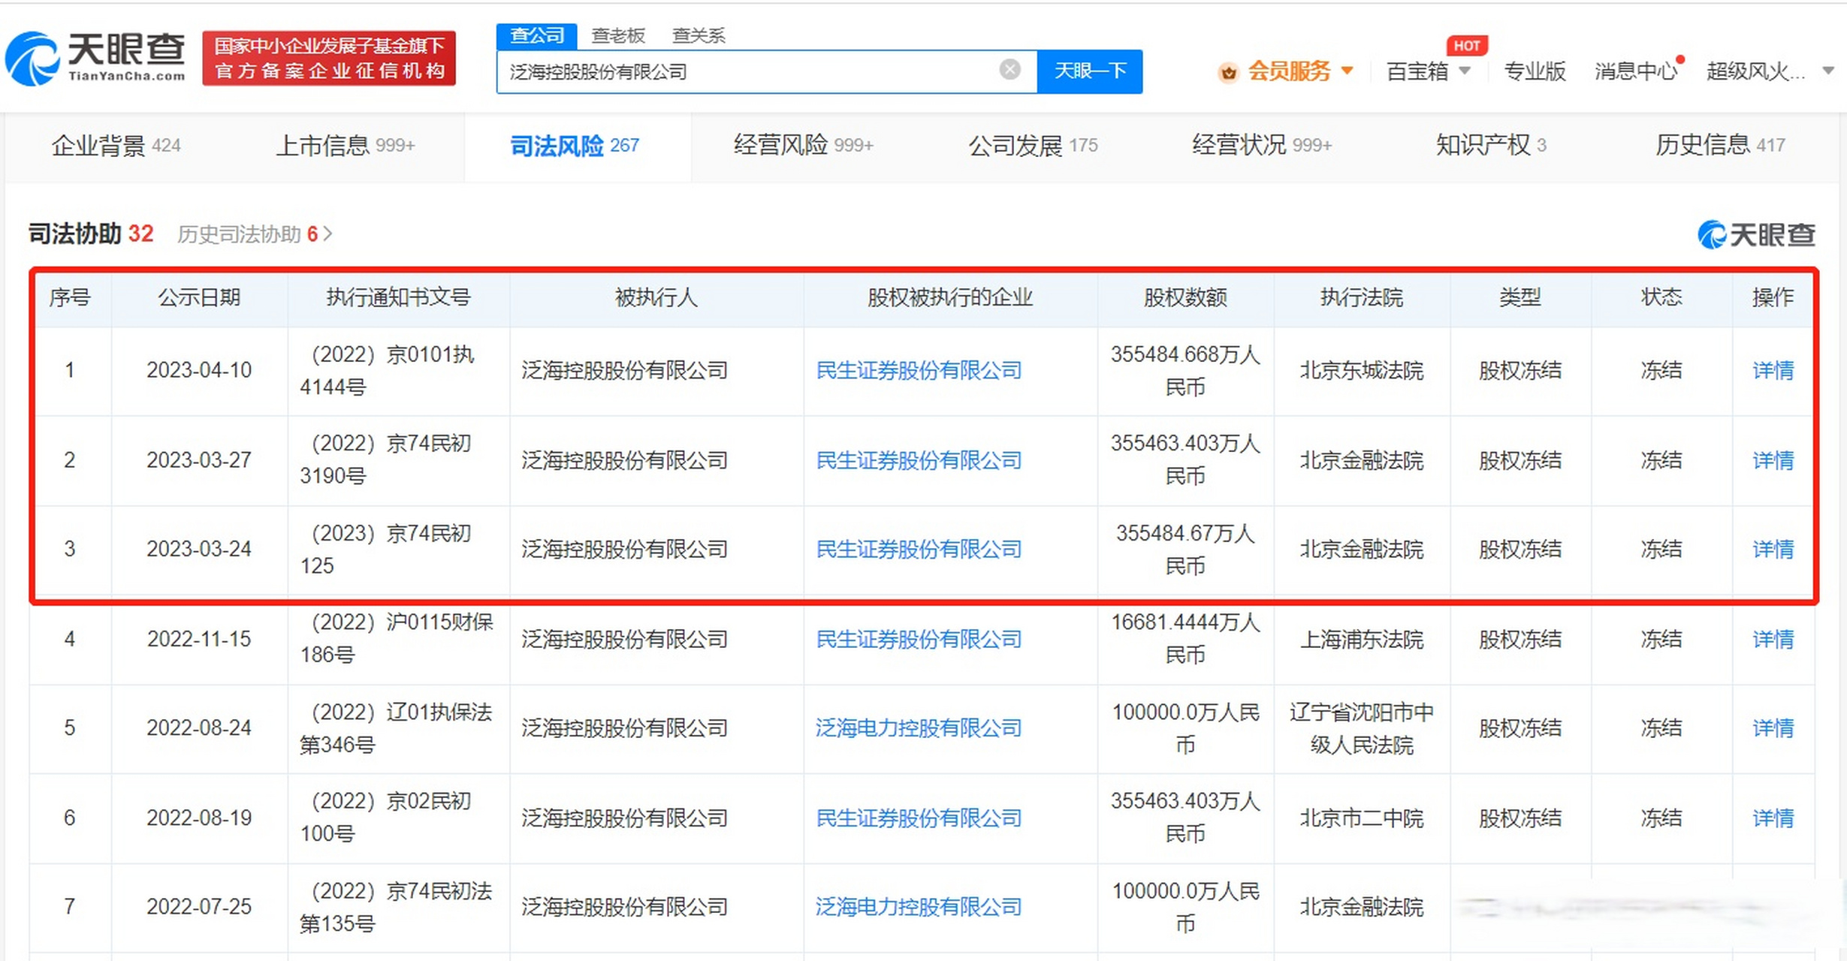
Task: Open 民生证券股份有限公司 link in row 4
Action: (x=919, y=639)
